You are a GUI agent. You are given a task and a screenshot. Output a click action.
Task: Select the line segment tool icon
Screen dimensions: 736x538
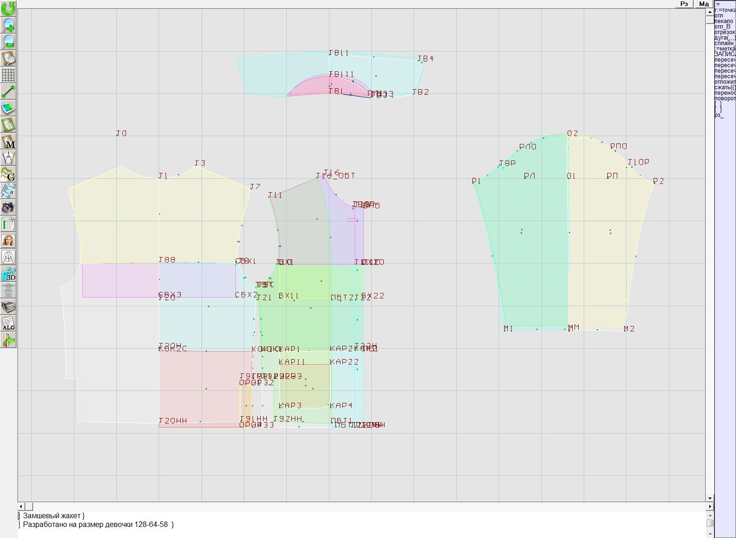[8, 92]
